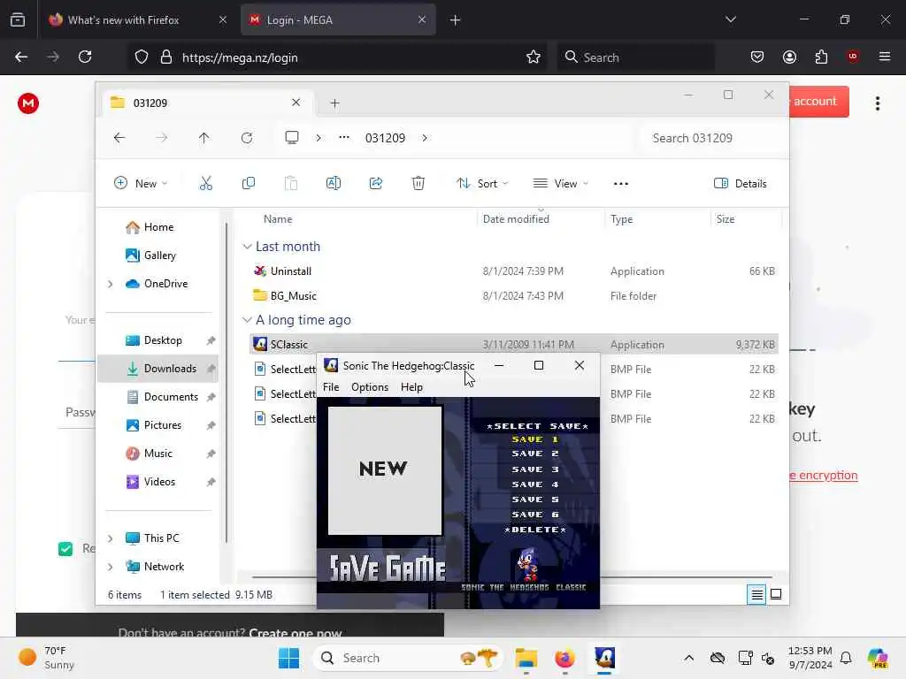Image resolution: width=906 pixels, height=679 pixels.
Task: Open Windows Start menu
Action: tap(288, 658)
